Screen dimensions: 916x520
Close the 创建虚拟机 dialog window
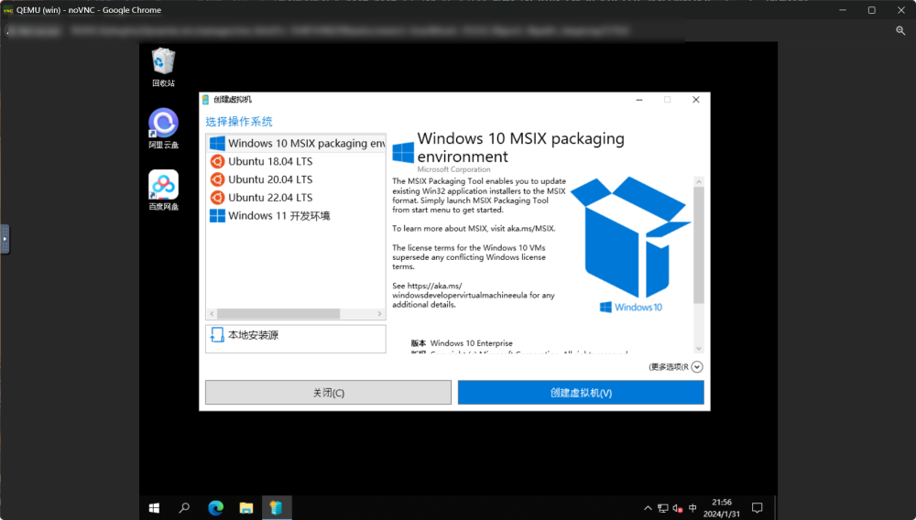696,100
